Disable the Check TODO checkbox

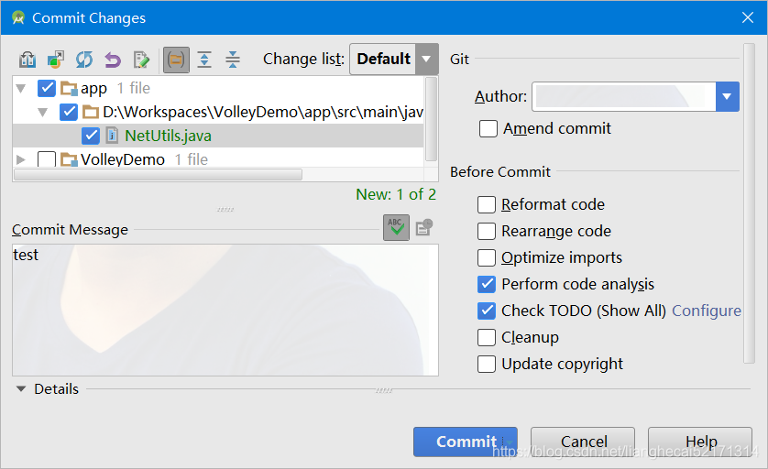pyautogui.click(x=487, y=311)
